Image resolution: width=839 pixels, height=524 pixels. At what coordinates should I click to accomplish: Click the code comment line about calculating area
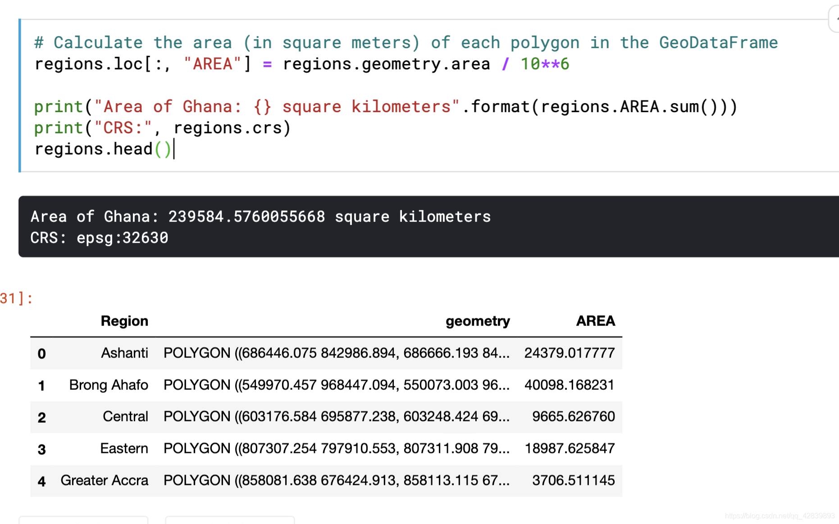coord(406,43)
